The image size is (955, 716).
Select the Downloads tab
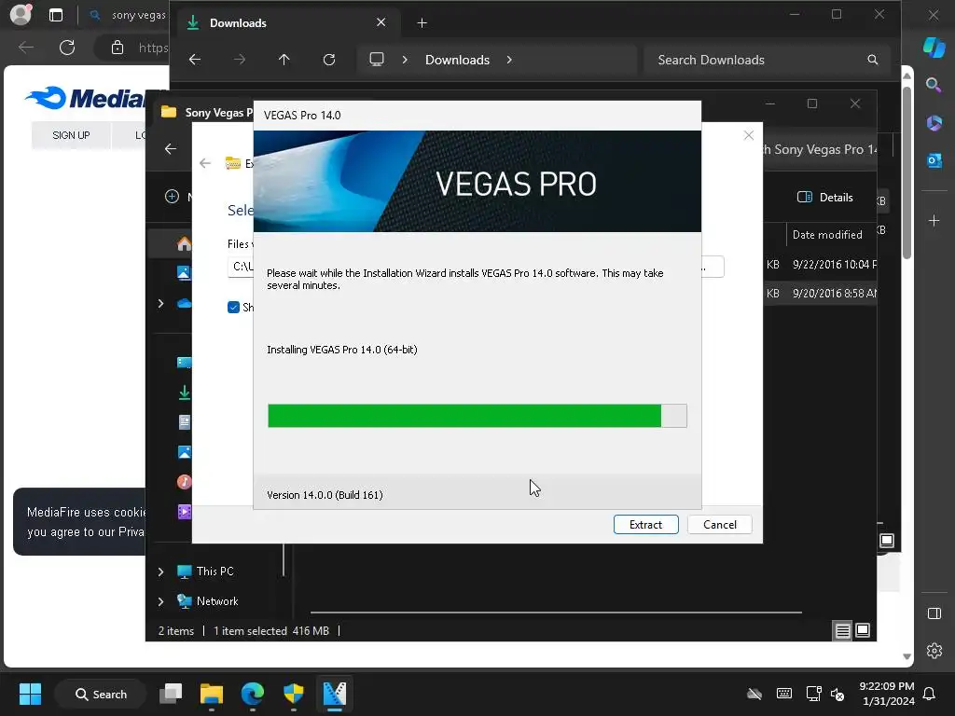(x=287, y=23)
